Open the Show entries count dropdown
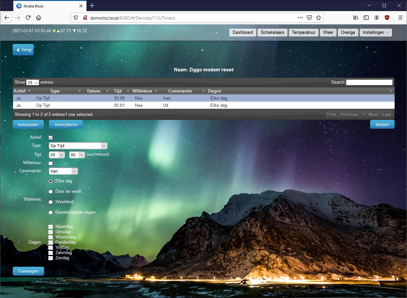407x298 pixels. (x=33, y=82)
